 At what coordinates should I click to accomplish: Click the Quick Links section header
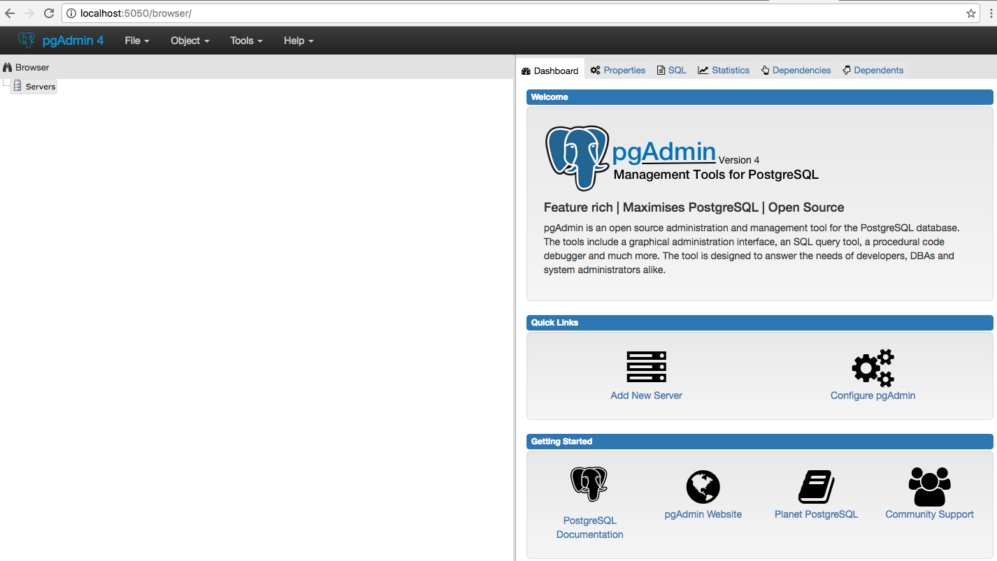[759, 323]
